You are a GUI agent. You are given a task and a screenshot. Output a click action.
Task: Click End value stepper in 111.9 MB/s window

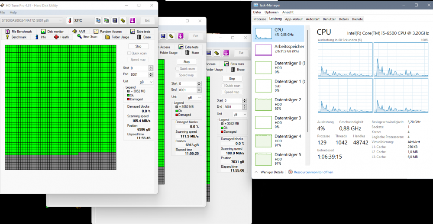pos(199,90)
